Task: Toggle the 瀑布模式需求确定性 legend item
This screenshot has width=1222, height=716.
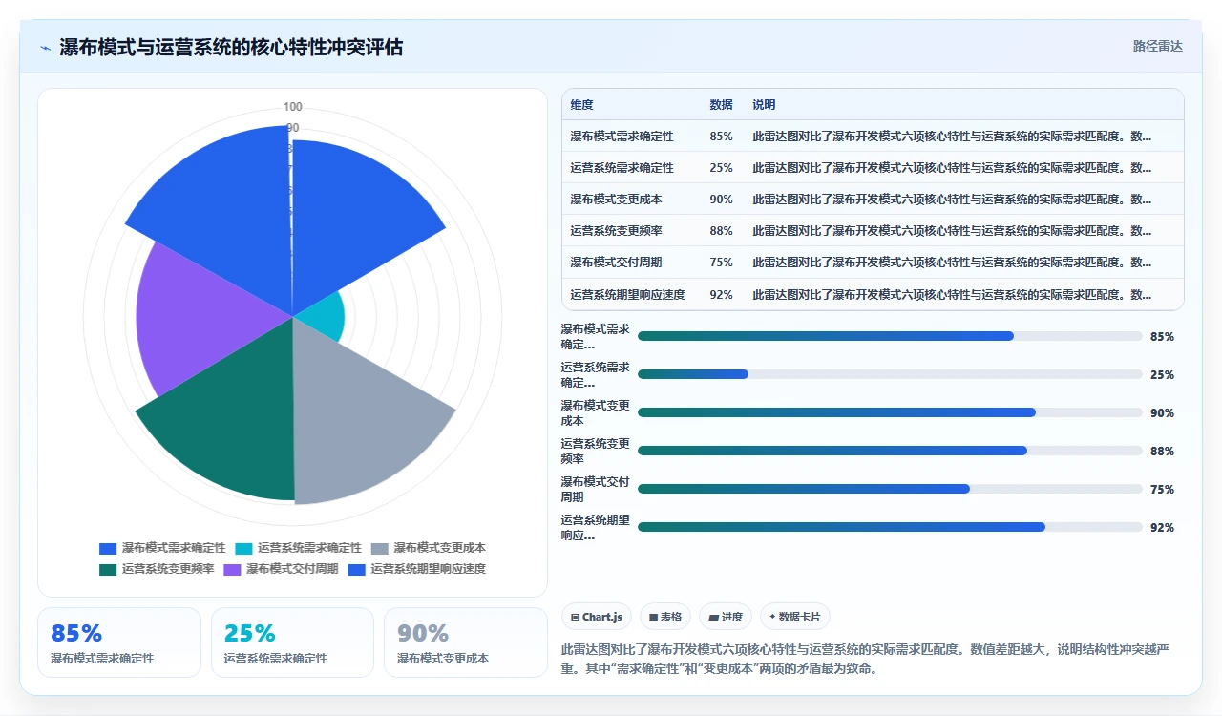Action: coord(162,548)
